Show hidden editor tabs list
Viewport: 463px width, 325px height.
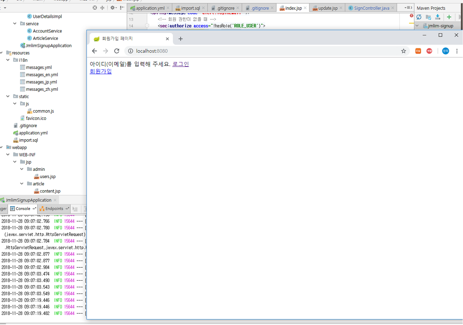(409, 8)
